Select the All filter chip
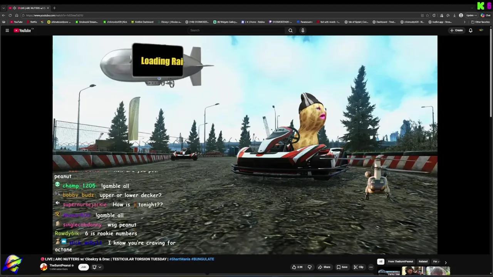The image size is (493, 277). coord(381,262)
